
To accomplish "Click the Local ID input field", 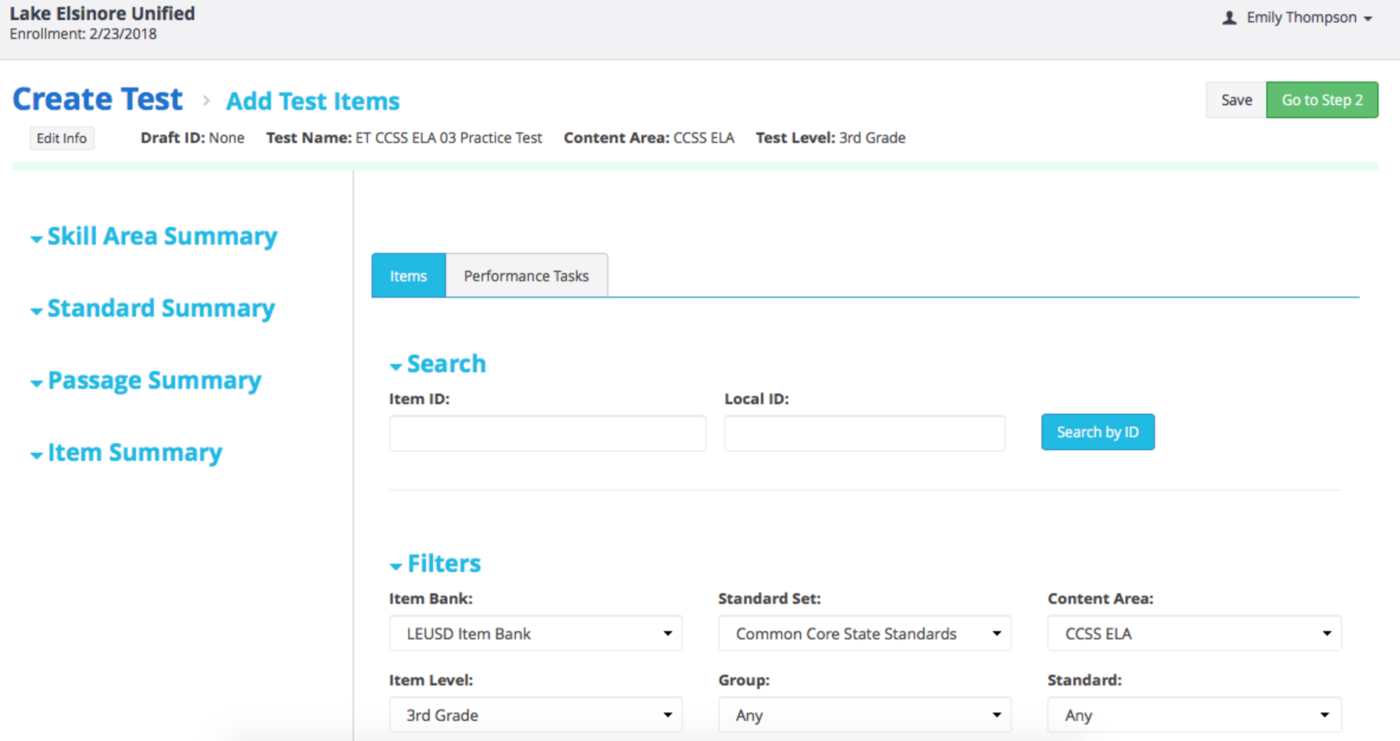I will point(864,433).
